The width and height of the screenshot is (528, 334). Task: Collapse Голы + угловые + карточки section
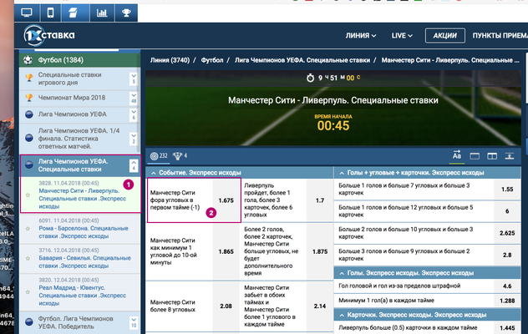point(342,173)
